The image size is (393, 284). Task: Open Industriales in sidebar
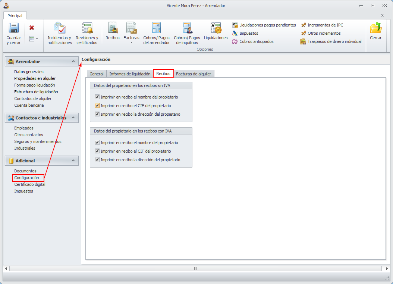[x=25, y=148]
